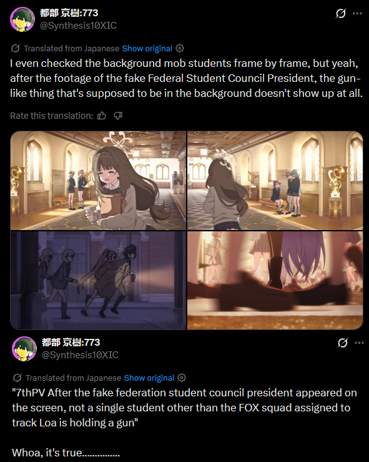The image size is (369, 462).
Task: Click @Synthesis10XIC handle on first post
Action: point(78,26)
